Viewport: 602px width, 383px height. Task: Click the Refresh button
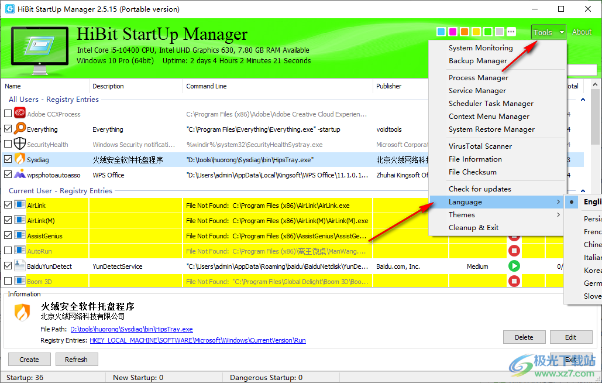[x=77, y=360]
